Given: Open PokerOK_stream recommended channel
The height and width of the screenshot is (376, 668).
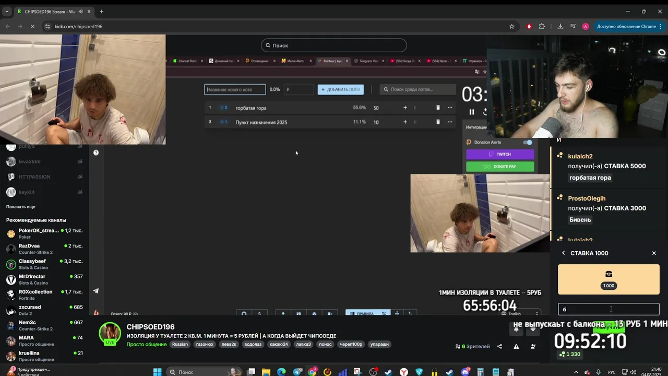Looking at the screenshot, I should click(44, 233).
